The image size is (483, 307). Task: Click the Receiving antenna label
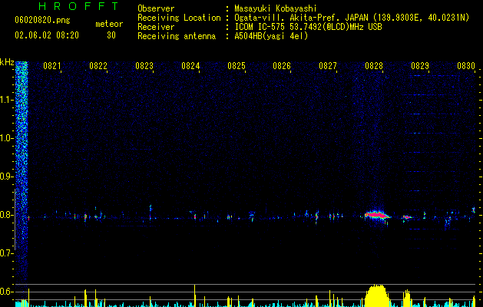click(177, 36)
